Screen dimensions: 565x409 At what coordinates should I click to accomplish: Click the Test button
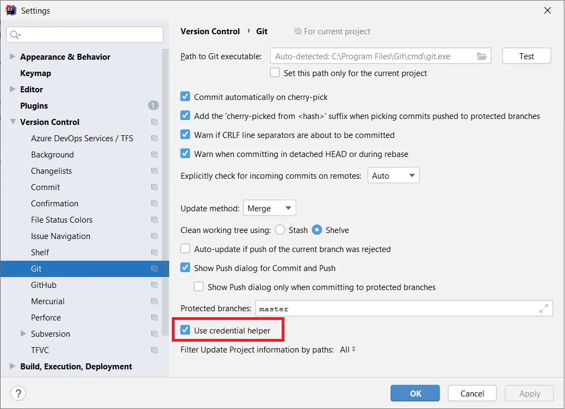[x=526, y=56]
